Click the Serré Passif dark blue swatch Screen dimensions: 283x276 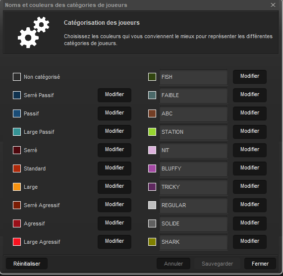[x=17, y=95]
